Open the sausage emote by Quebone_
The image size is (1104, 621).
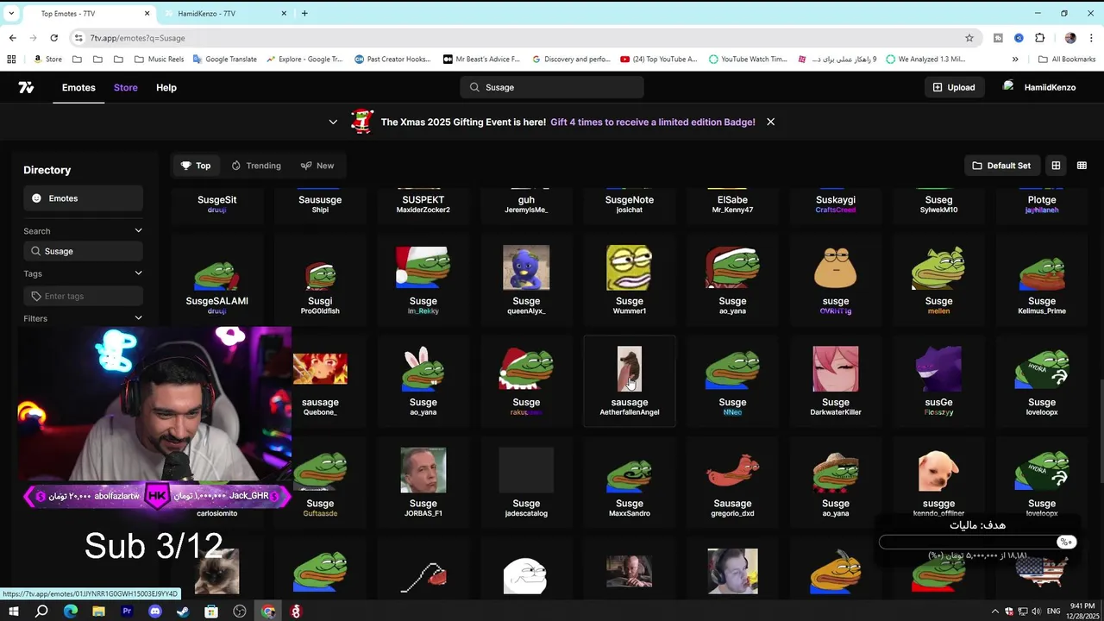coord(320,381)
